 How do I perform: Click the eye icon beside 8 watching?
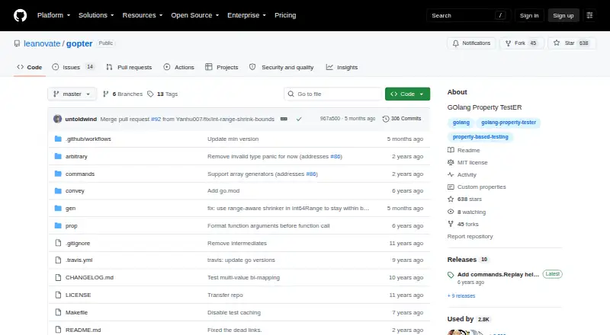click(x=451, y=212)
